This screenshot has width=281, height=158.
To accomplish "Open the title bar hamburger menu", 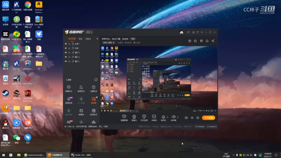I will click(202, 32).
